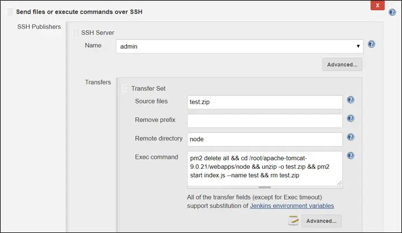
Task: Expand the SSH Server Advanced options
Action: pos(342,64)
